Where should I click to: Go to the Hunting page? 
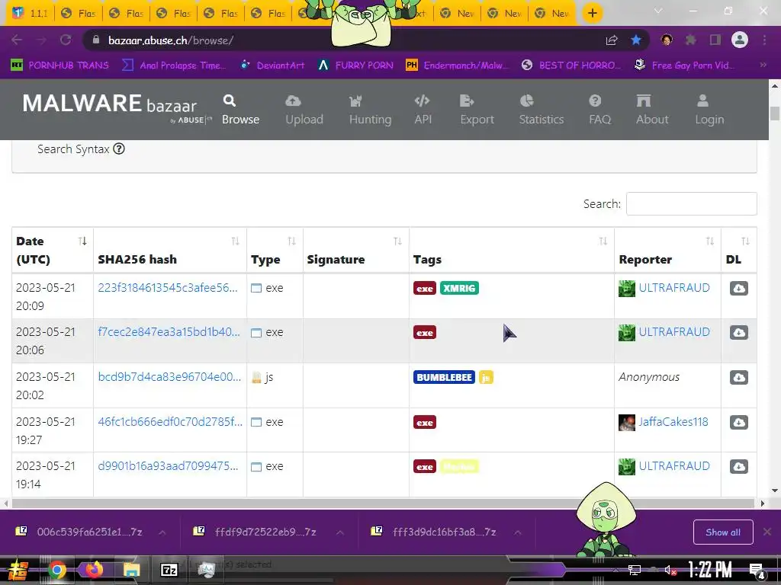[x=370, y=110]
